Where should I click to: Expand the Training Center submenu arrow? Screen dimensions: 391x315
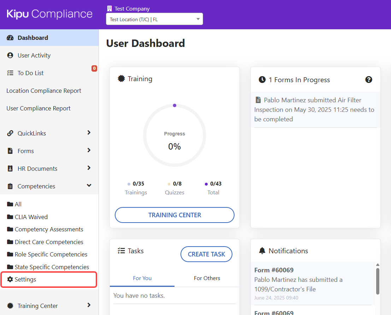tap(89, 305)
